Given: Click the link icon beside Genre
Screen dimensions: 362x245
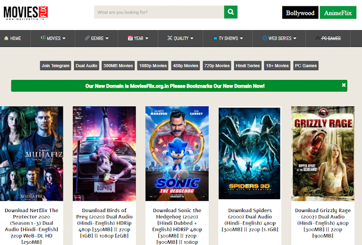Looking at the screenshot, I should 87,38.
